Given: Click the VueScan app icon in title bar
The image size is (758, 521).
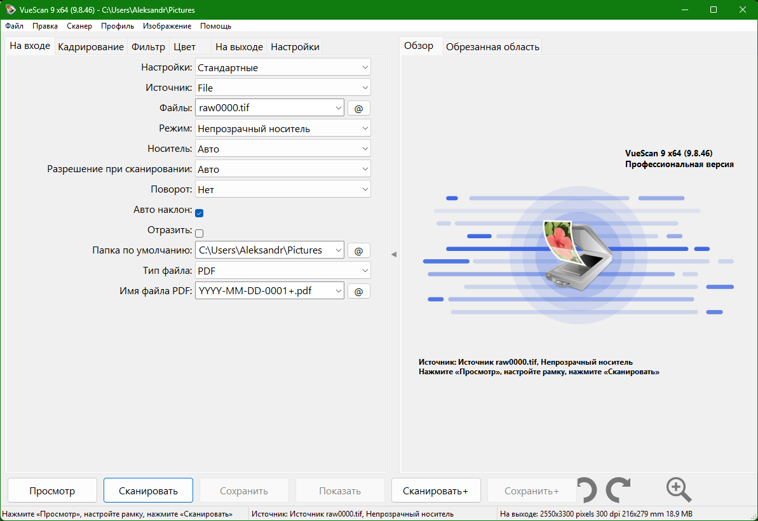Looking at the screenshot, I should [10, 10].
